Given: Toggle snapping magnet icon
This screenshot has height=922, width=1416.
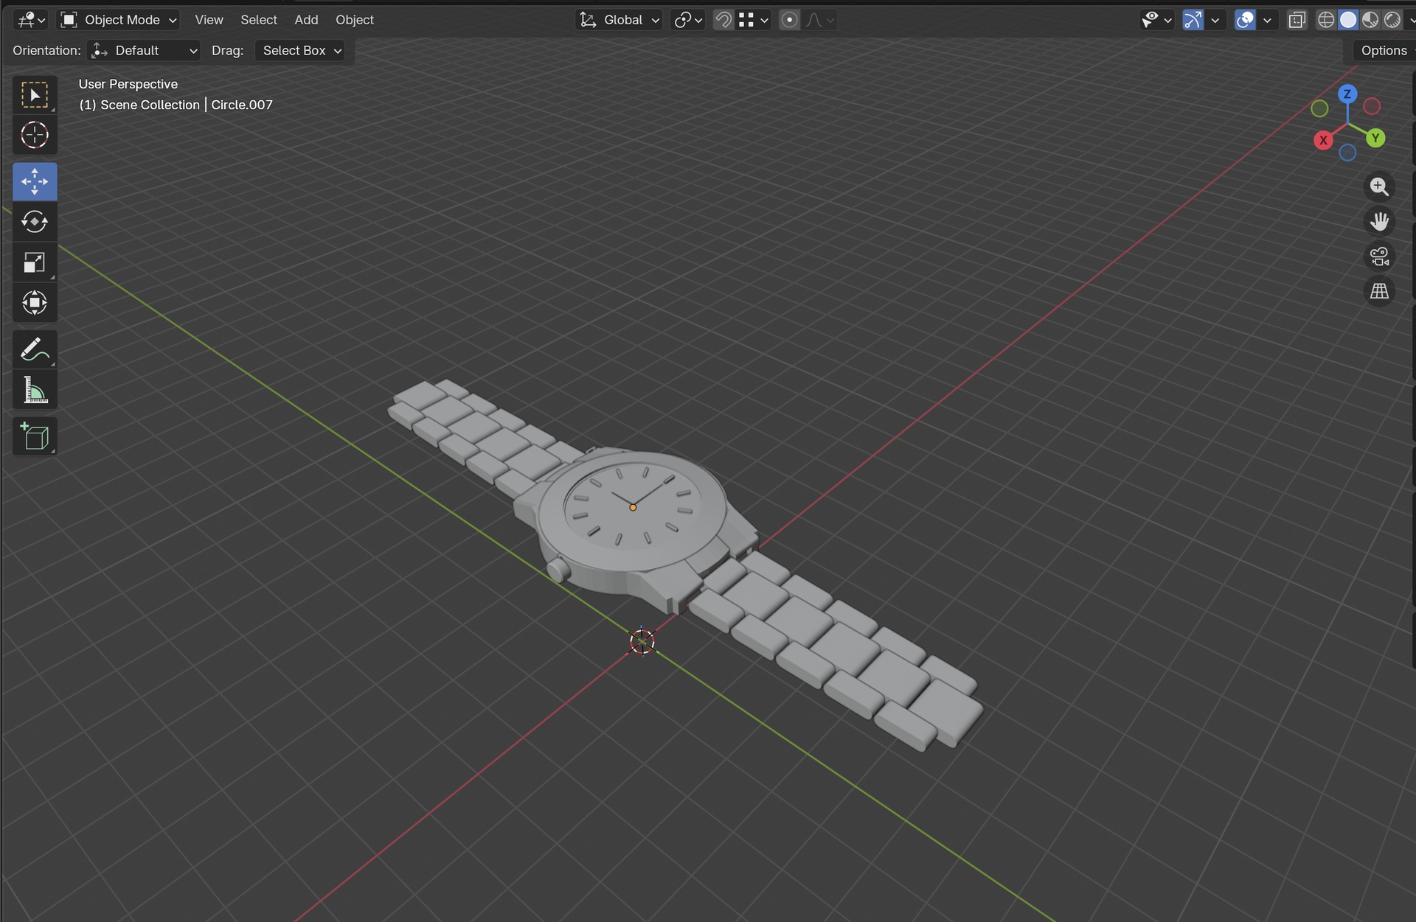Looking at the screenshot, I should 723,20.
